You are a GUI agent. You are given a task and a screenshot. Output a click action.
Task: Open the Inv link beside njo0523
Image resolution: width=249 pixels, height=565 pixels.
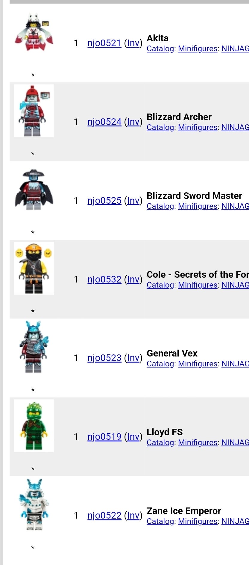(133, 358)
